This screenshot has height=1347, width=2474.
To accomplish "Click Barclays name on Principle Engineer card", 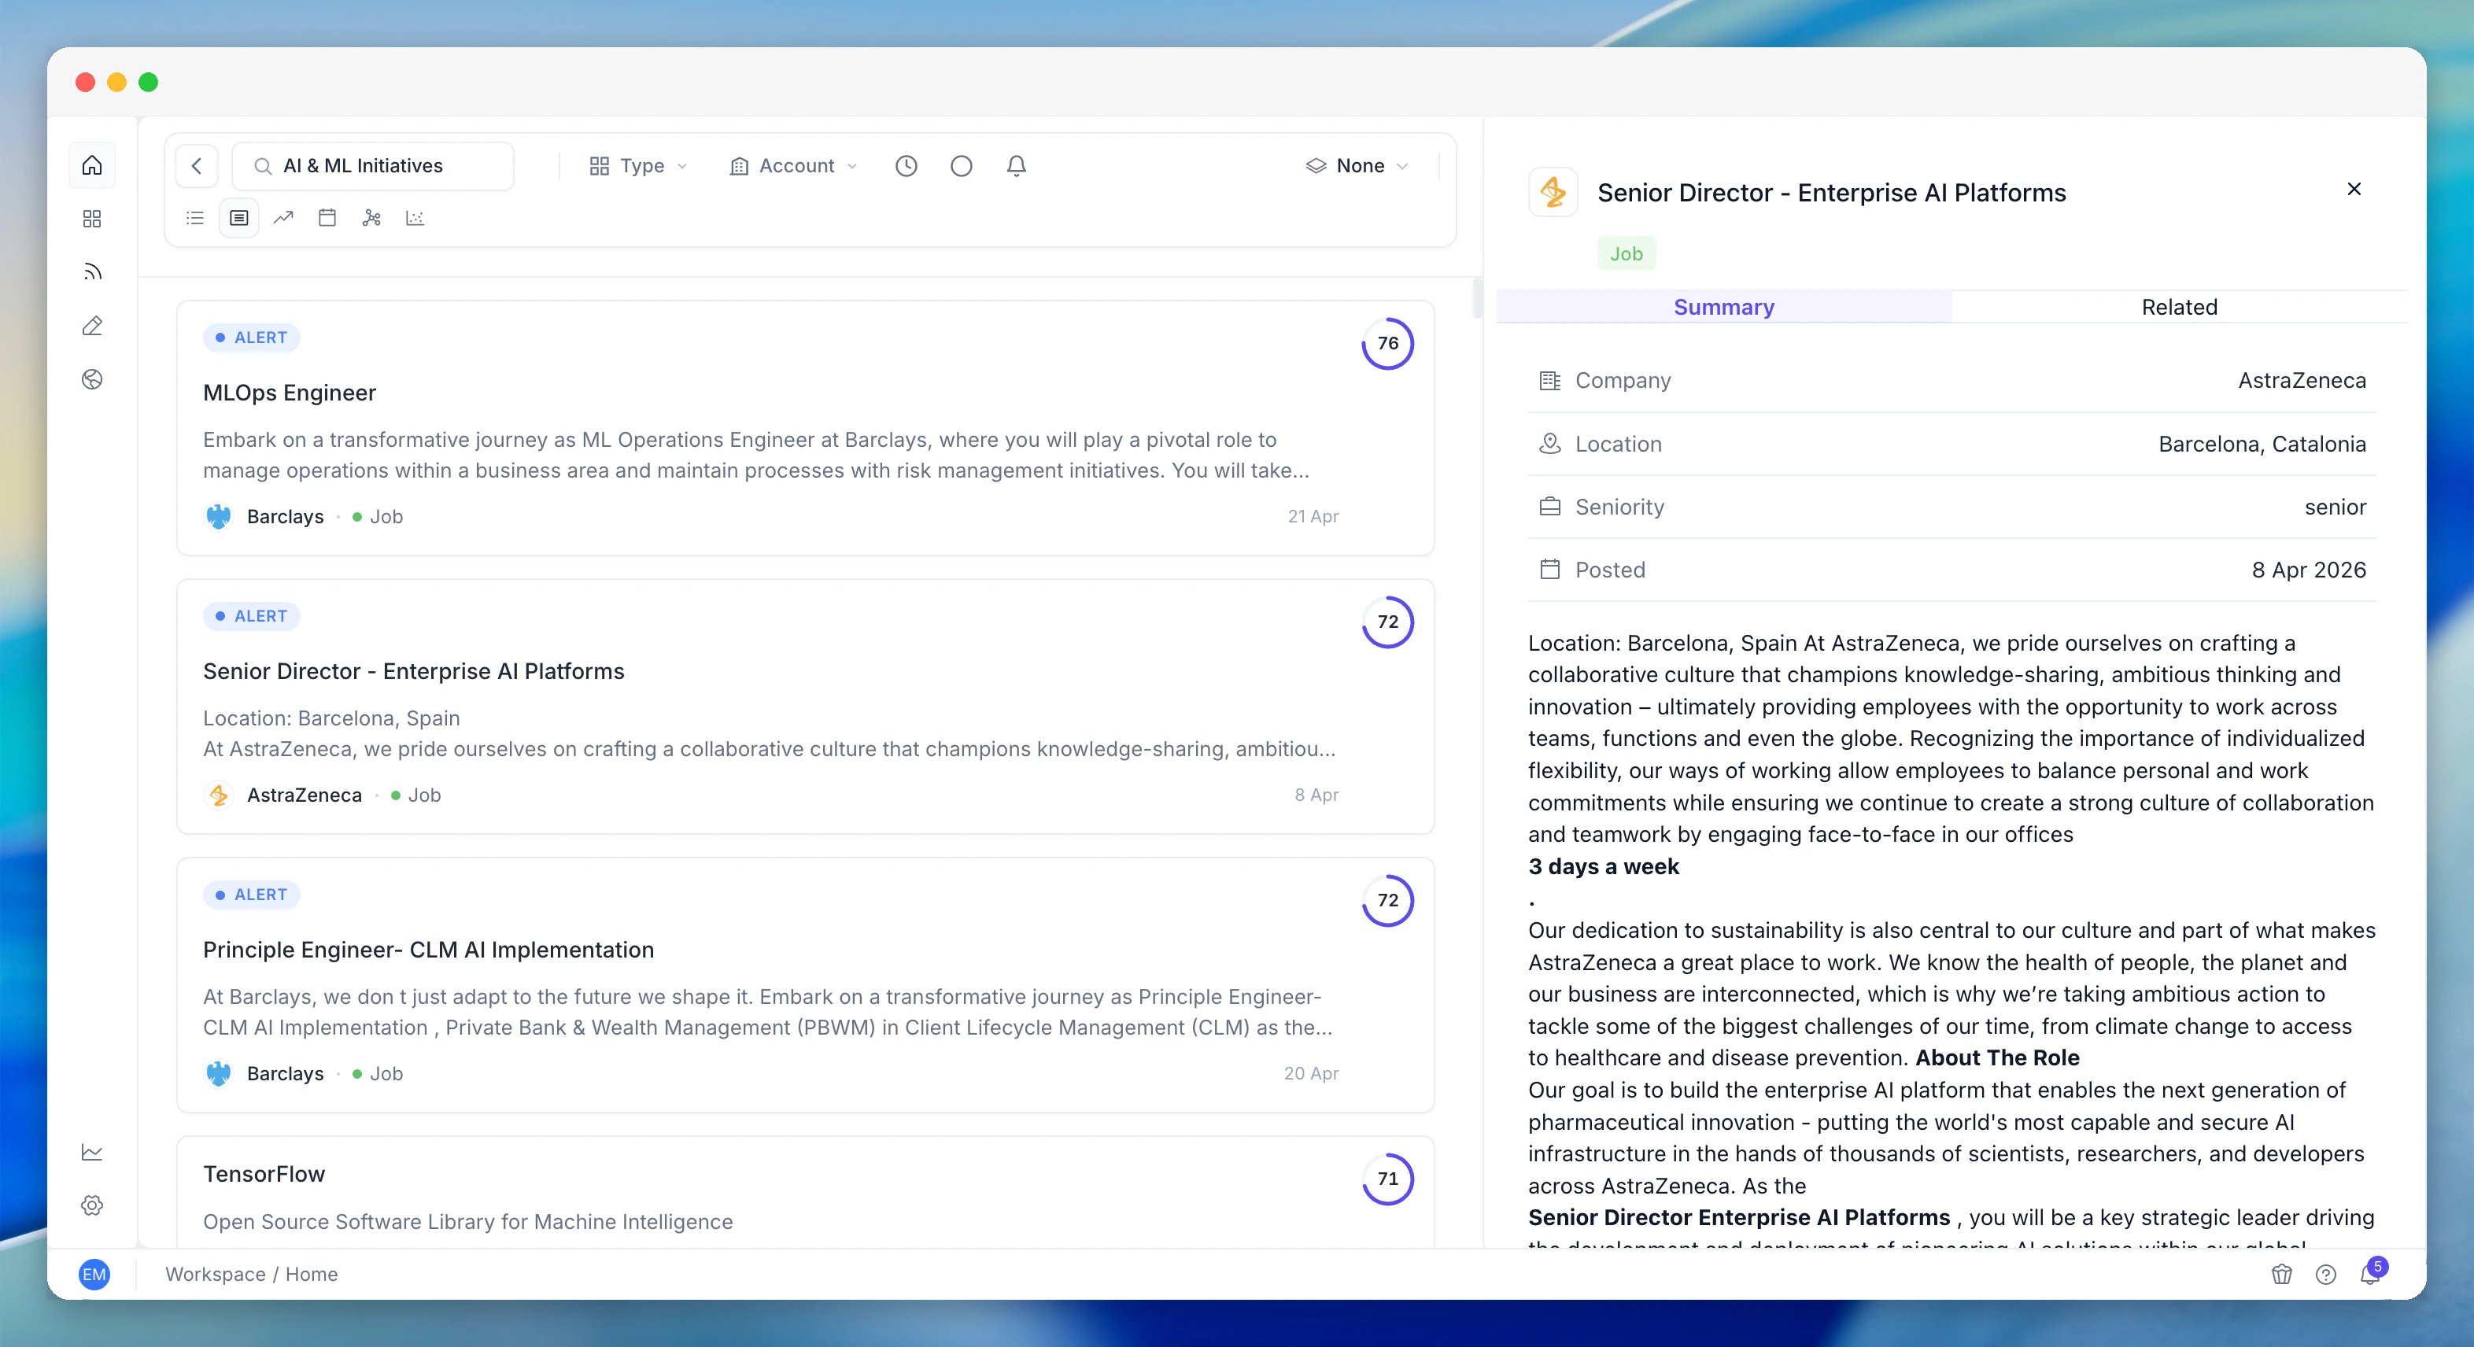I will (x=285, y=1073).
